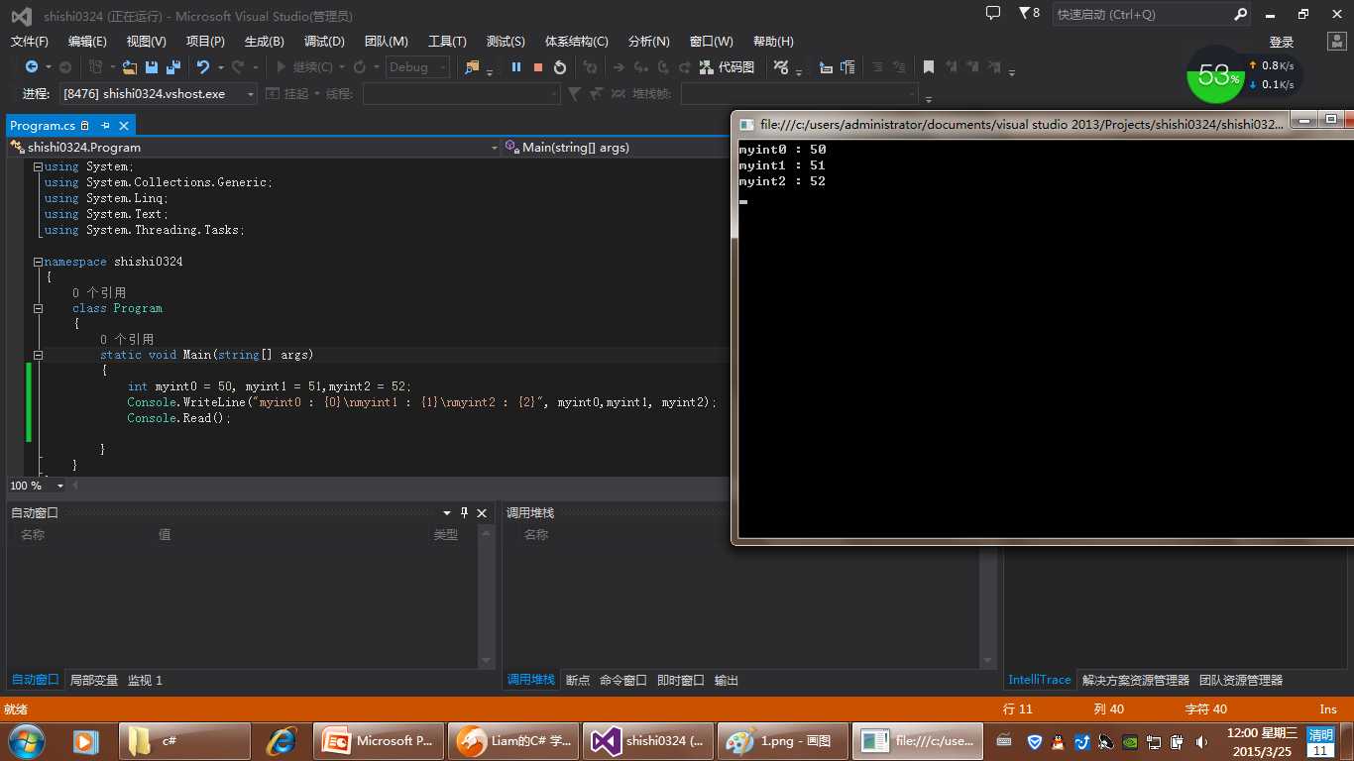
Task: Open the 编辑(E) menu
Action: [87, 42]
